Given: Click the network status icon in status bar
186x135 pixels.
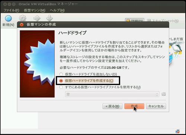Looking at the screenshot, I should click(x=177, y=131).
